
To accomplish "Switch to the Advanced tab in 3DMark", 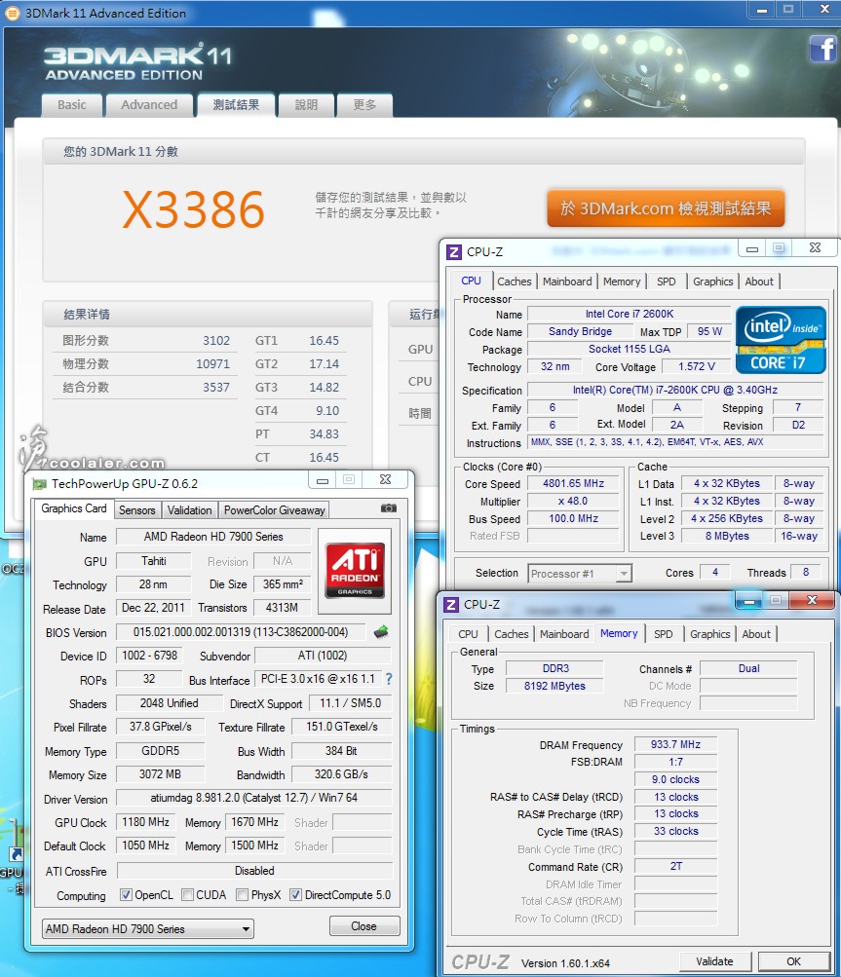I will tap(149, 104).
